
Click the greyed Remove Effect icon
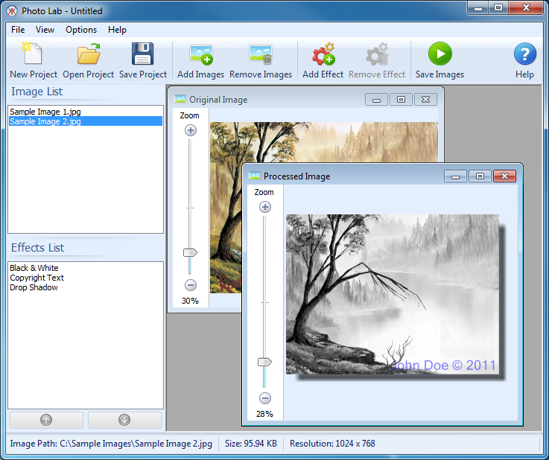pos(377,54)
